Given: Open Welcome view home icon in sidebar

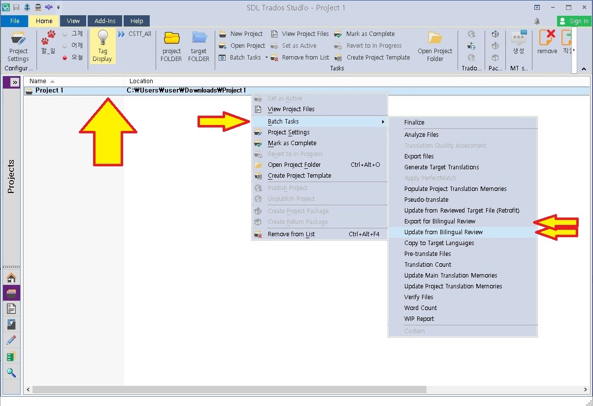Looking at the screenshot, I should coord(11,278).
